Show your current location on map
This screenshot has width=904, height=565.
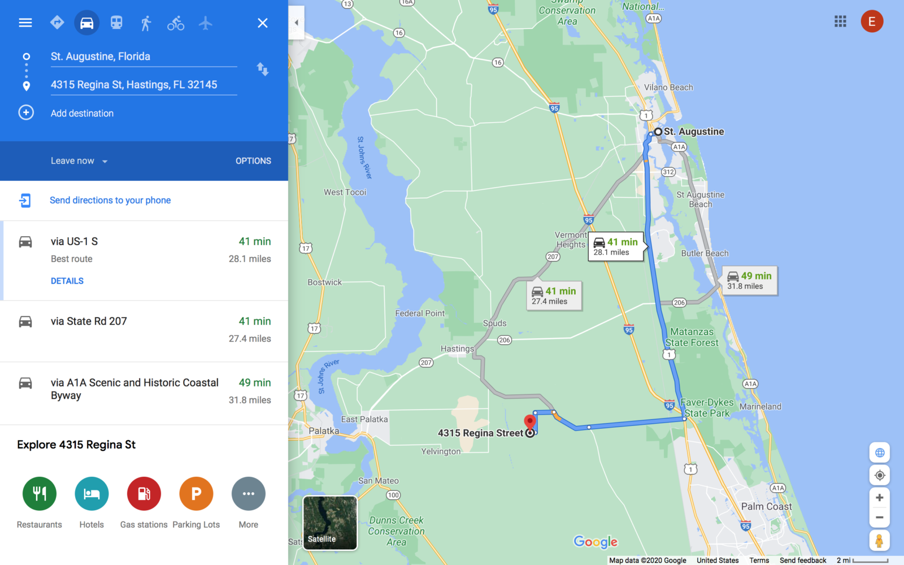point(880,475)
